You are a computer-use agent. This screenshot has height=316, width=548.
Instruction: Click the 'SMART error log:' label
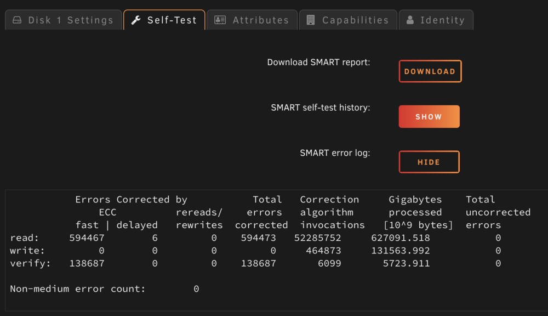pyautogui.click(x=335, y=153)
